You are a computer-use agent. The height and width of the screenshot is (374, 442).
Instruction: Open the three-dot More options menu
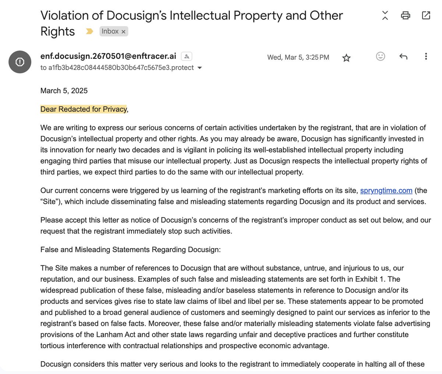(426, 56)
